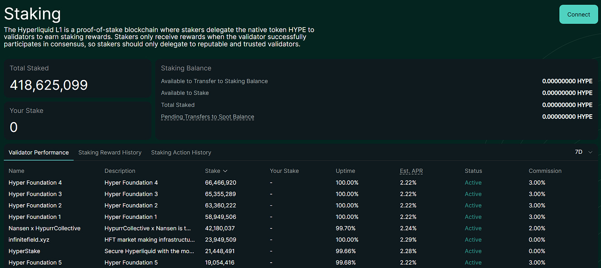Select the Hyper Foundation 3 validator name

pos(35,194)
